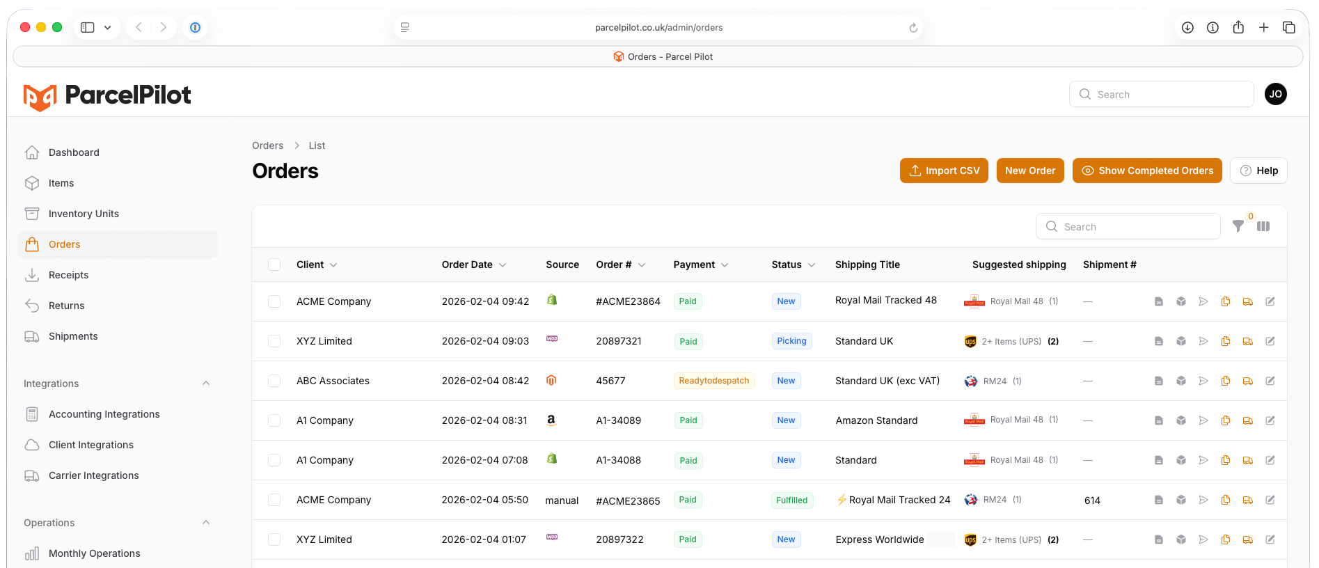
Task: Click the ParcelPilot logo
Action: pyautogui.click(x=107, y=96)
